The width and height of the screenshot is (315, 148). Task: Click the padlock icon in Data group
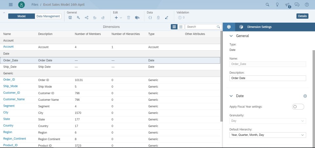(158, 18)
